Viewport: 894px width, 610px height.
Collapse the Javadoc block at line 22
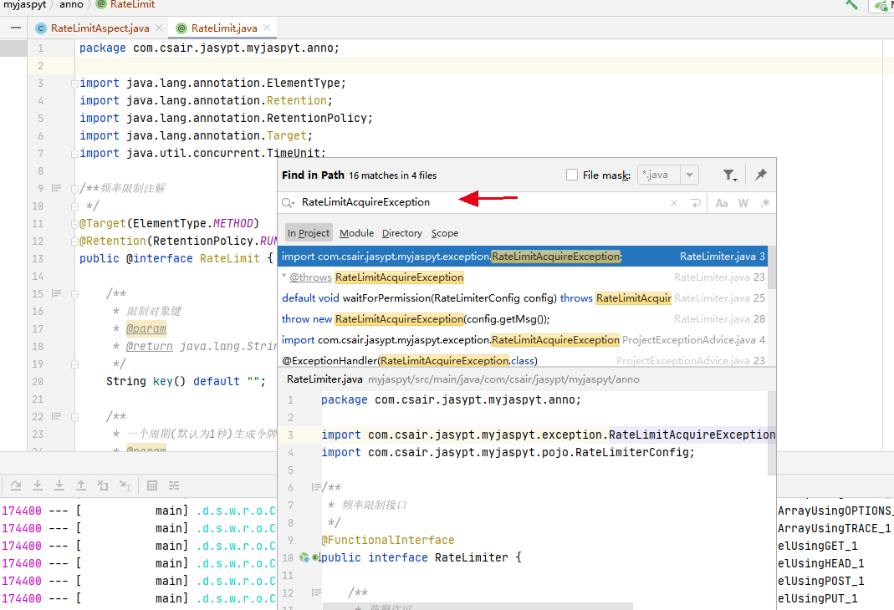[x=74, y=417]
